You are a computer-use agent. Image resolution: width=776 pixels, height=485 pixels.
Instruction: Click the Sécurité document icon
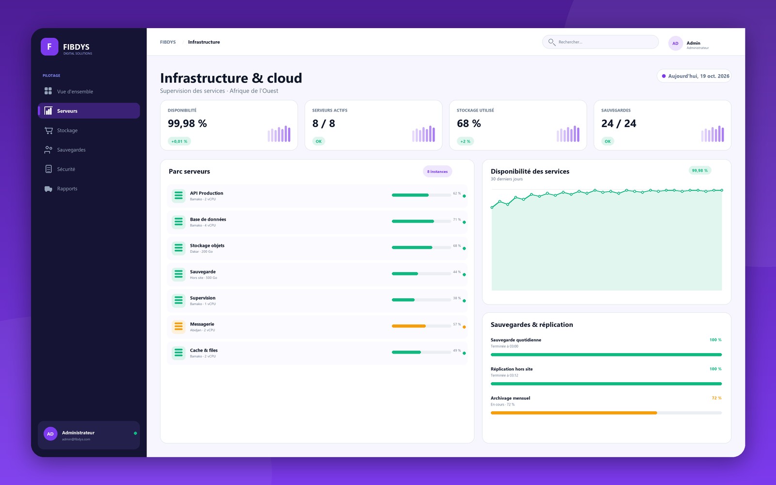pyautogui.click(x=48, y=169)
